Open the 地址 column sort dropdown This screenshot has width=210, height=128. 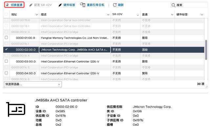coord(36,14)
